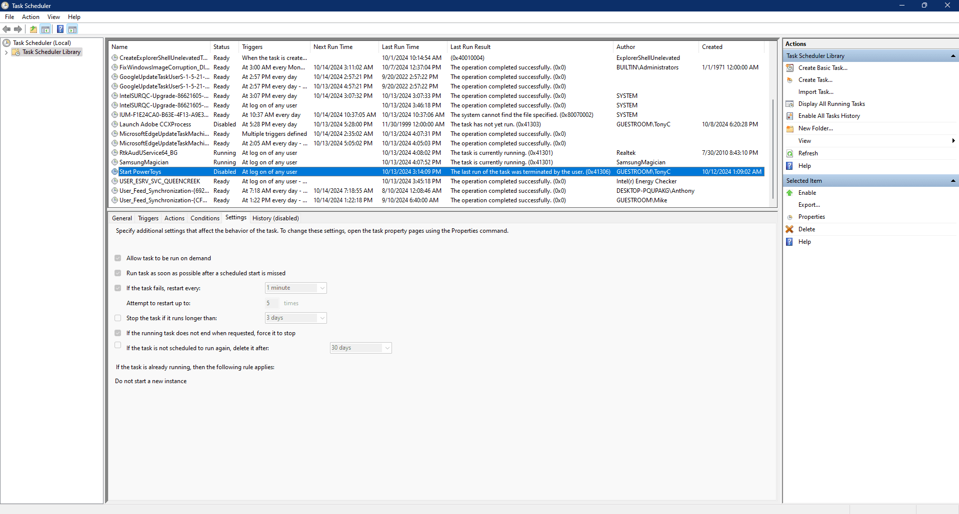Image resolution: width=959 pixels, height=514 pixels.
Task: Click the green Enable arrow icon
Action: (790, 193)
